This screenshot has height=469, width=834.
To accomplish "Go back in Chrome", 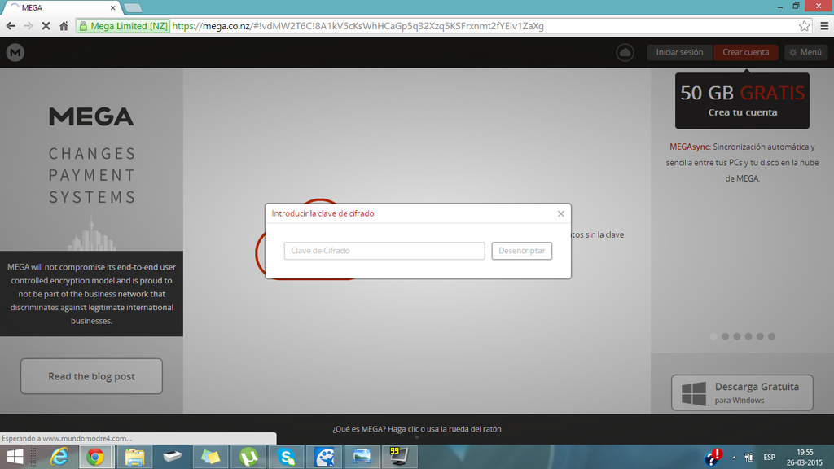I will coord(11,25).
